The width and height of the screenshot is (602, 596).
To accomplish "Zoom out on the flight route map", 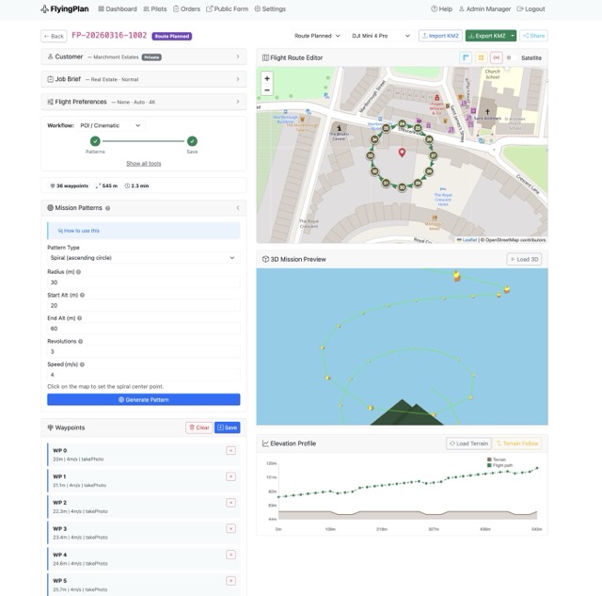I will (267, 90).
